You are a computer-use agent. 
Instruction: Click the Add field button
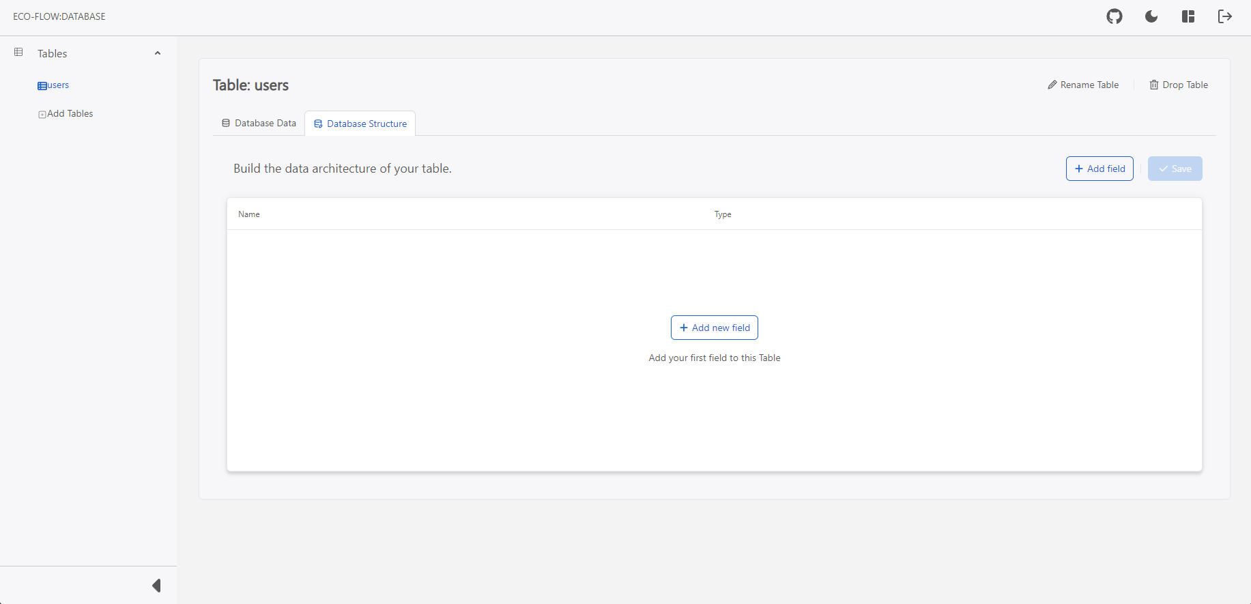tap(1099, 169)
